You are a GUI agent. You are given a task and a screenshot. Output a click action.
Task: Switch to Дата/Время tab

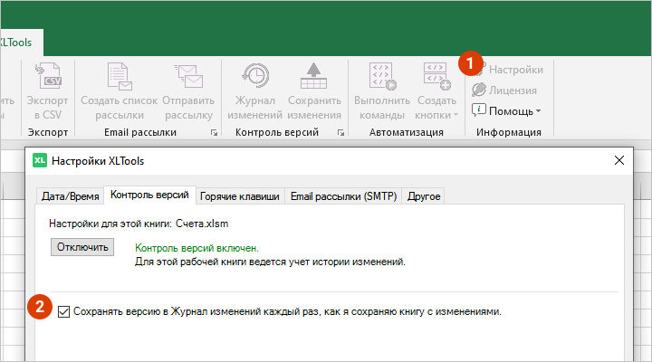[70, 196]
